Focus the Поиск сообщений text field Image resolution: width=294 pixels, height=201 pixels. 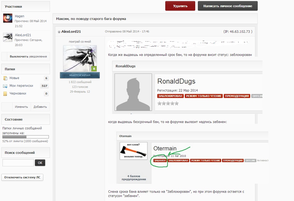[18, 163]
